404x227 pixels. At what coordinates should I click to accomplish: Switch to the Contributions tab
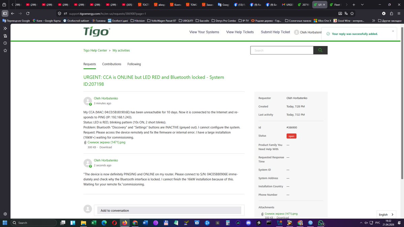point(111,64)
